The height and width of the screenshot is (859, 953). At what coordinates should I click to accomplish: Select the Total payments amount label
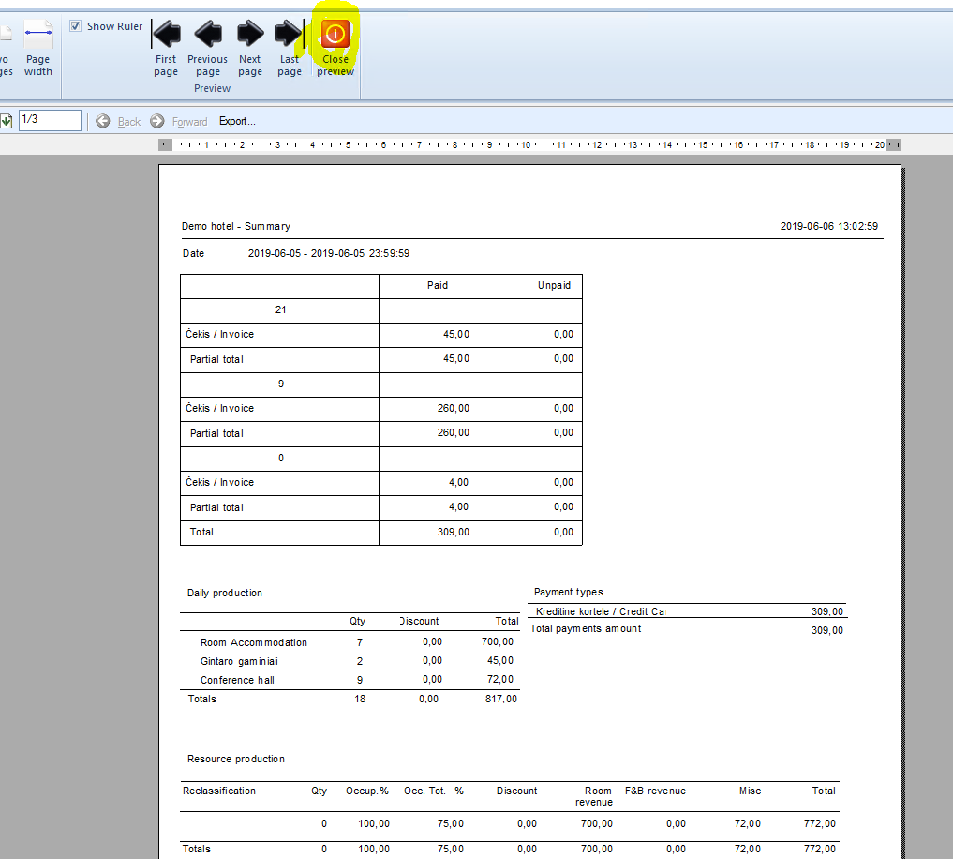(x=586, y=628)
